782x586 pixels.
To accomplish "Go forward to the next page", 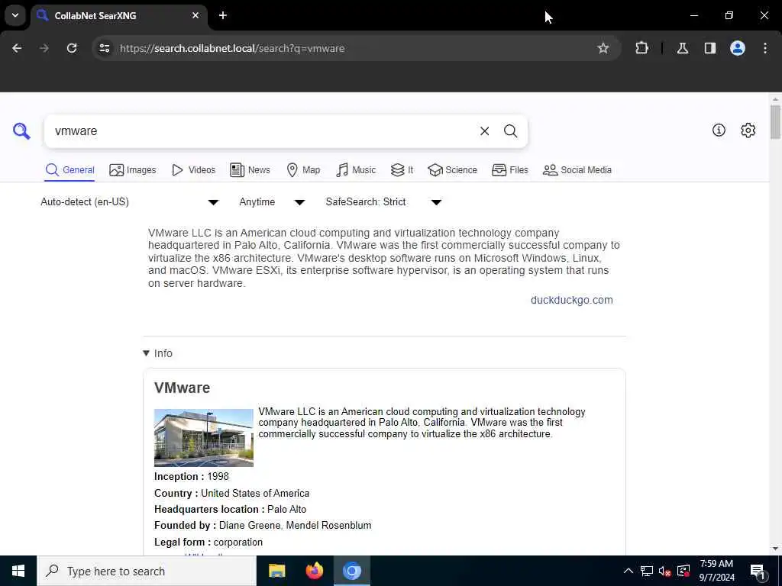I will [44, 48].
